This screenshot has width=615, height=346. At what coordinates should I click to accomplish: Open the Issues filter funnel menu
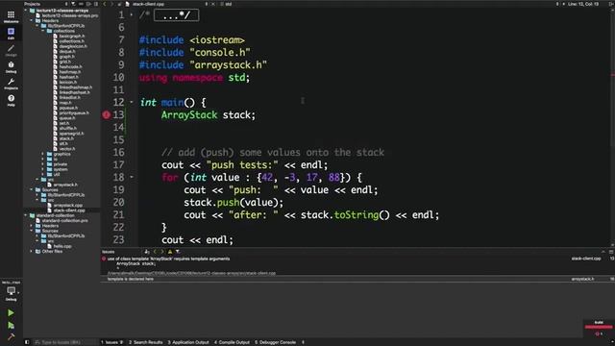coord(177,252)
